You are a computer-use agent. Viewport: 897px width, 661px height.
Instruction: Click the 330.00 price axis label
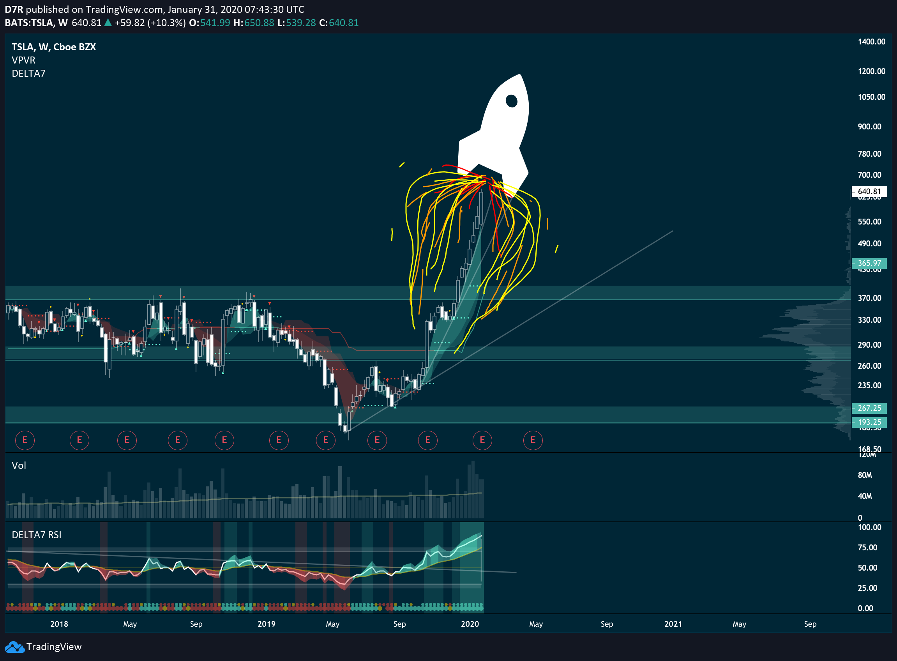tap(869, 320)
